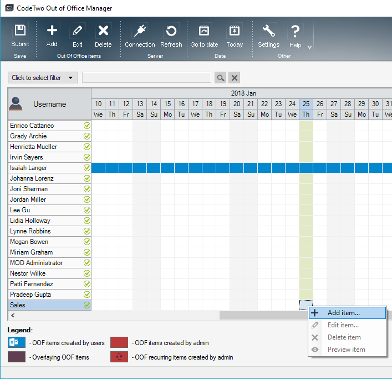
Task: Click green status check for Grady Archie
Action: 87,136
